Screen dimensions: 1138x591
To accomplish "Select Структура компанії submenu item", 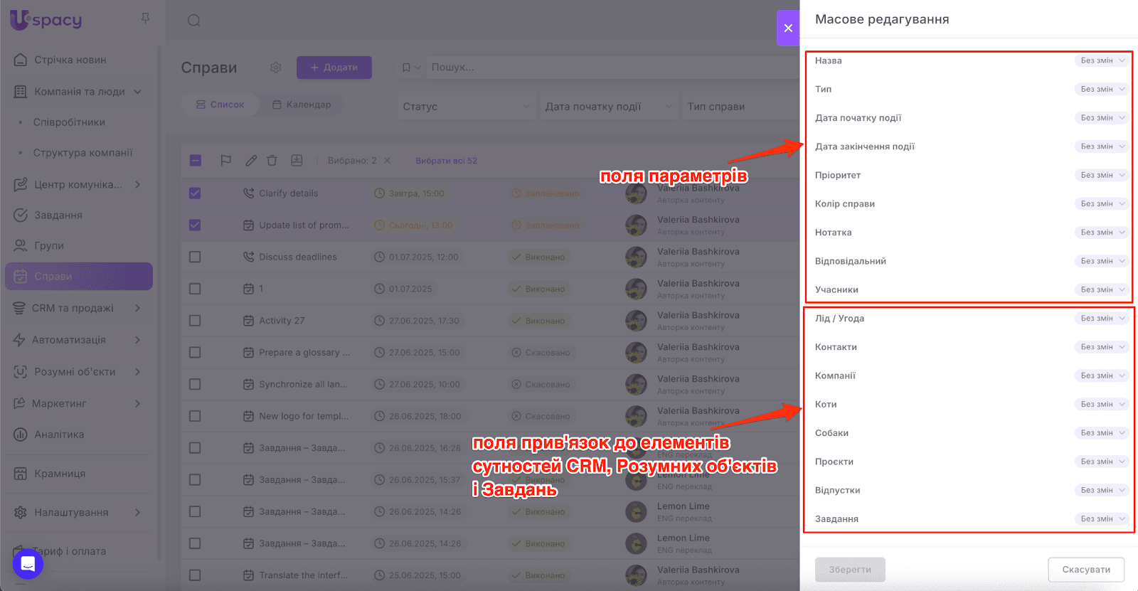I will [83, 153].
